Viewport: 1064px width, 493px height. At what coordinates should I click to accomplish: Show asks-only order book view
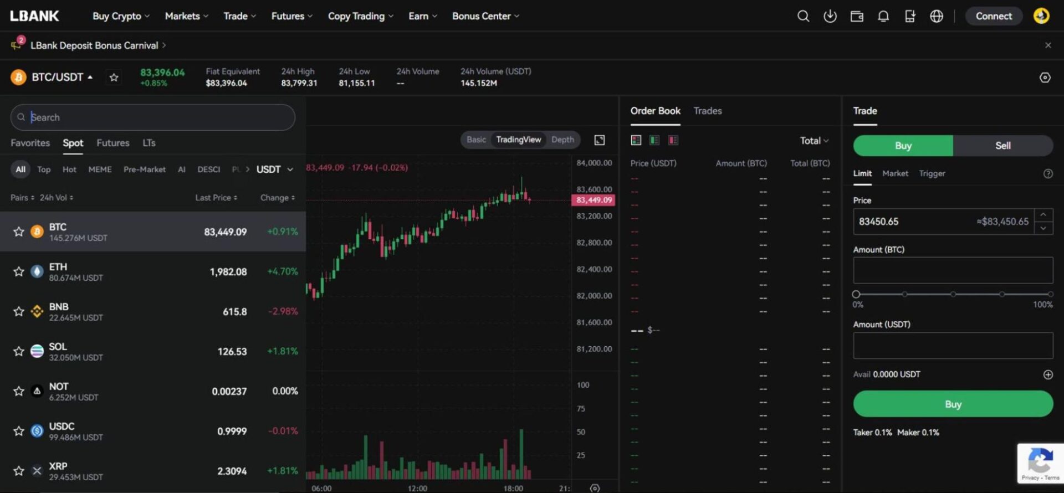[x=673, y=140]
